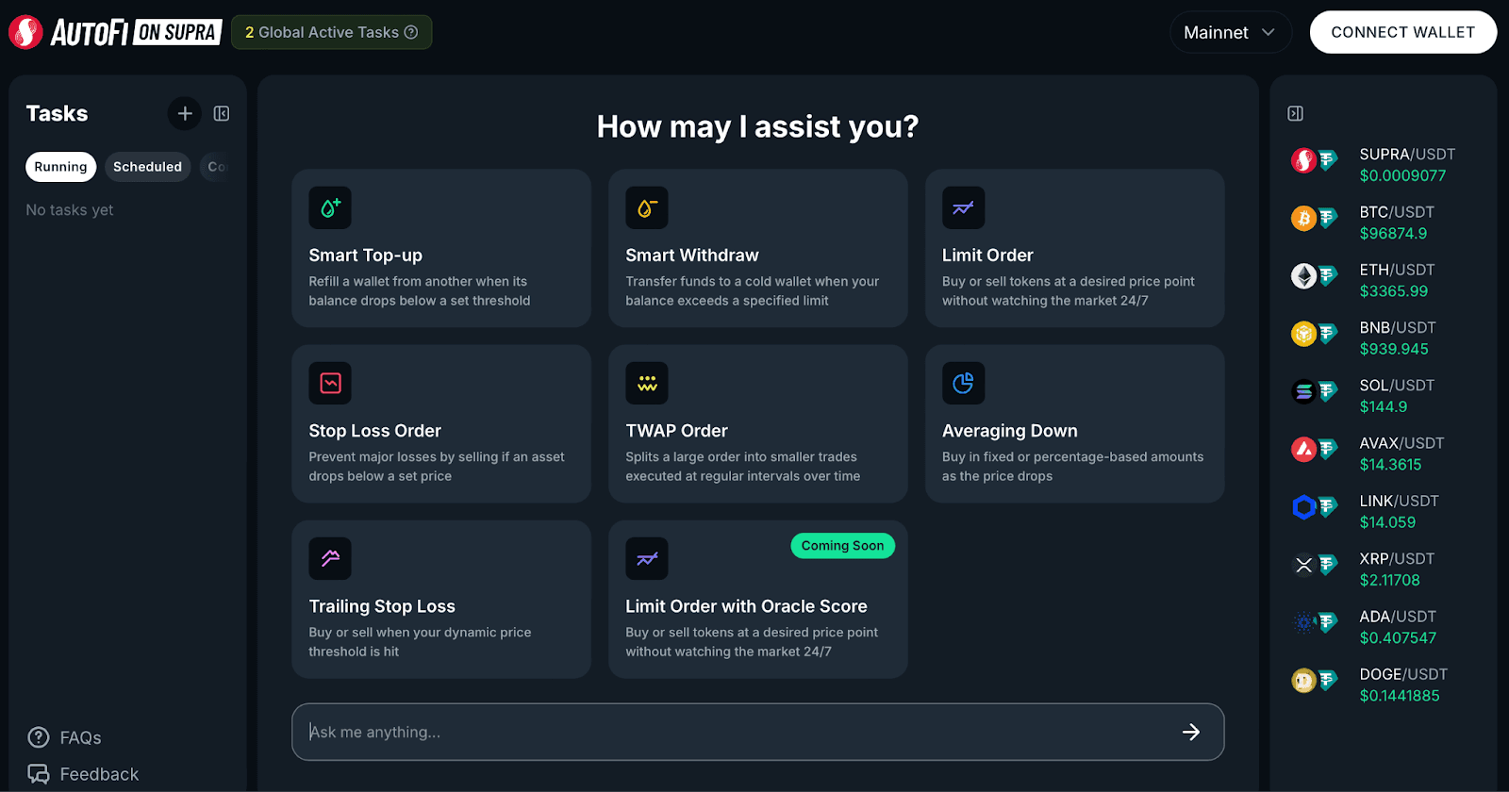This screenshot has width=1509, height=792.
Task: Click the Smart Withdraw droplet icon
Action: click(647, 208)
